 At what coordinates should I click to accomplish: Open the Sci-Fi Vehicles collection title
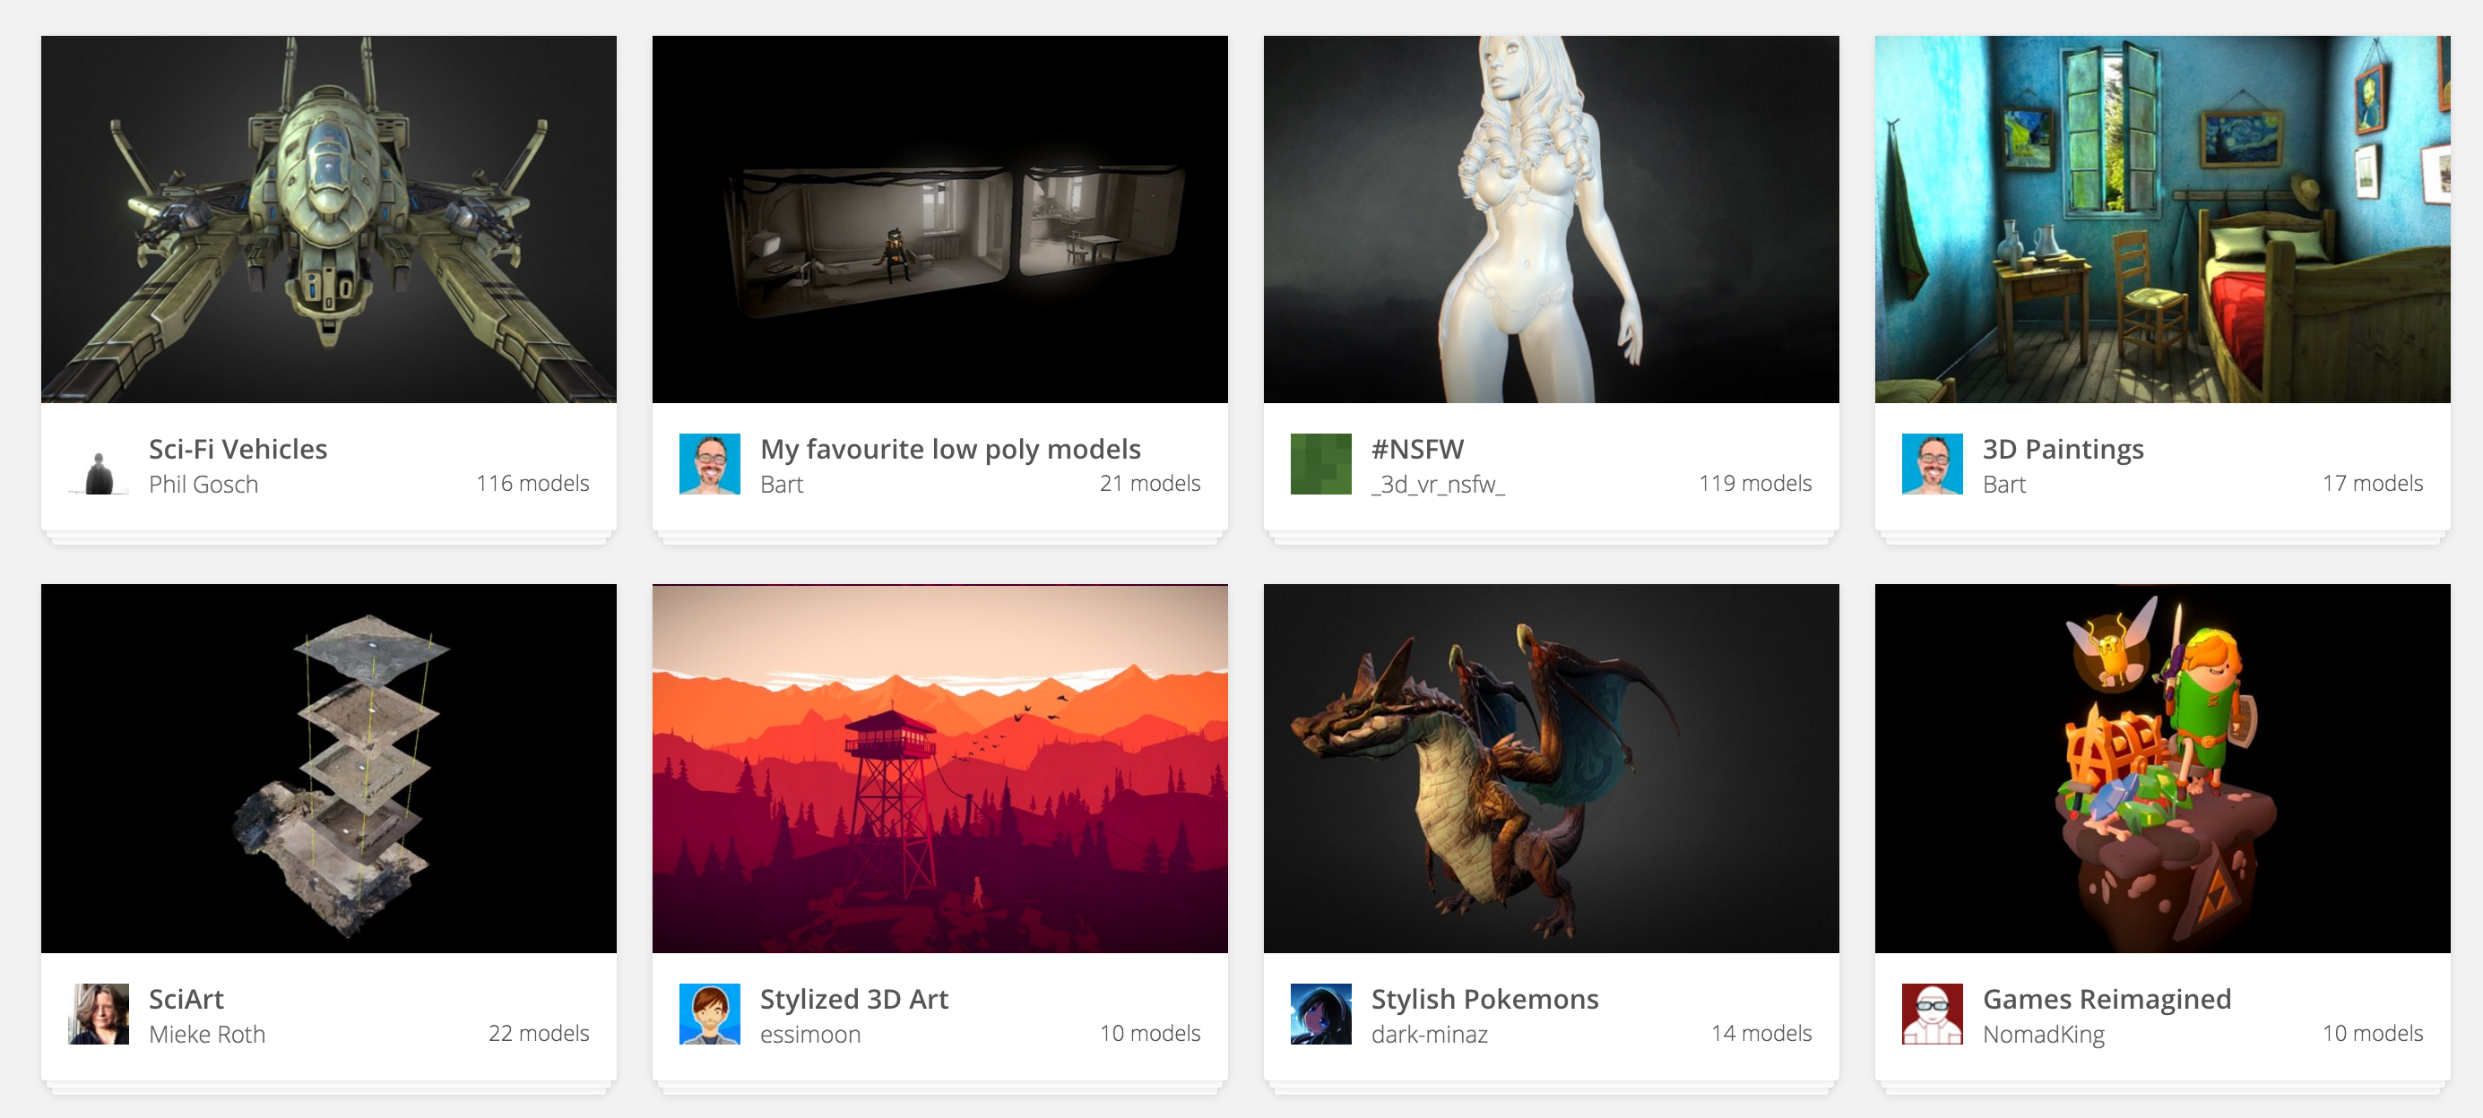[x=238, y=449]
